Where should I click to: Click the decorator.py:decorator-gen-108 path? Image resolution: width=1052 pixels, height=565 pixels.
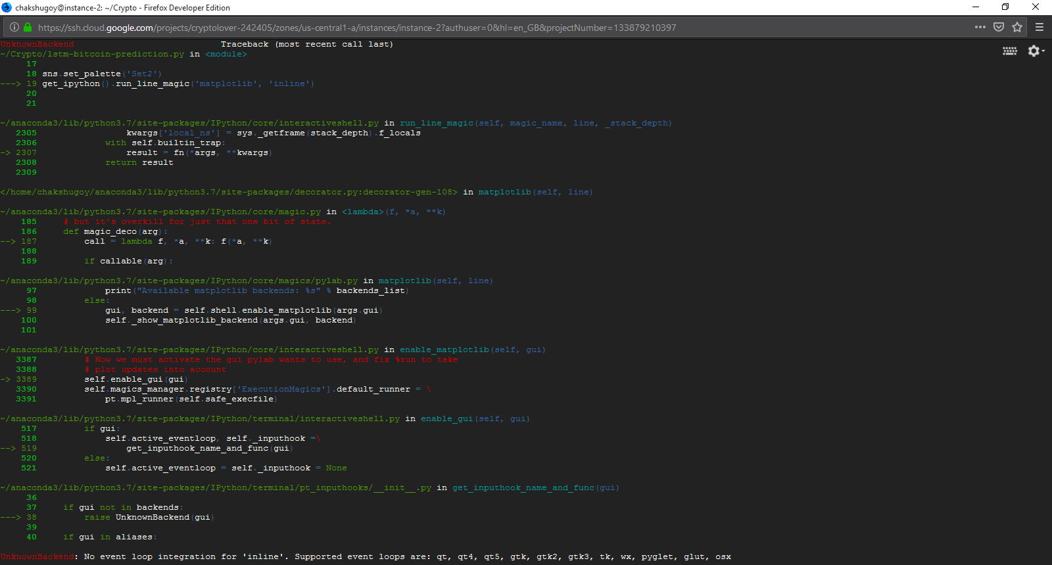[x=229, y=192]
